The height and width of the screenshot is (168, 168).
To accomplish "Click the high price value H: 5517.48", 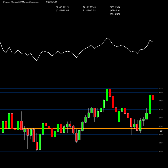I will tap(89, 7).
